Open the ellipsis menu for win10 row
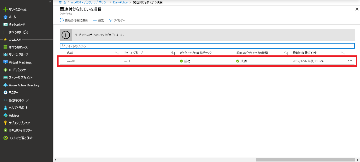Screen dimensions: 360x162 point(350,61)
